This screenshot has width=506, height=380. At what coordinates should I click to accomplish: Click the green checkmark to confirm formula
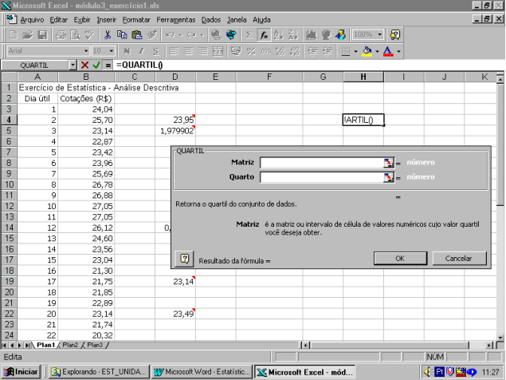click(96, 64)
